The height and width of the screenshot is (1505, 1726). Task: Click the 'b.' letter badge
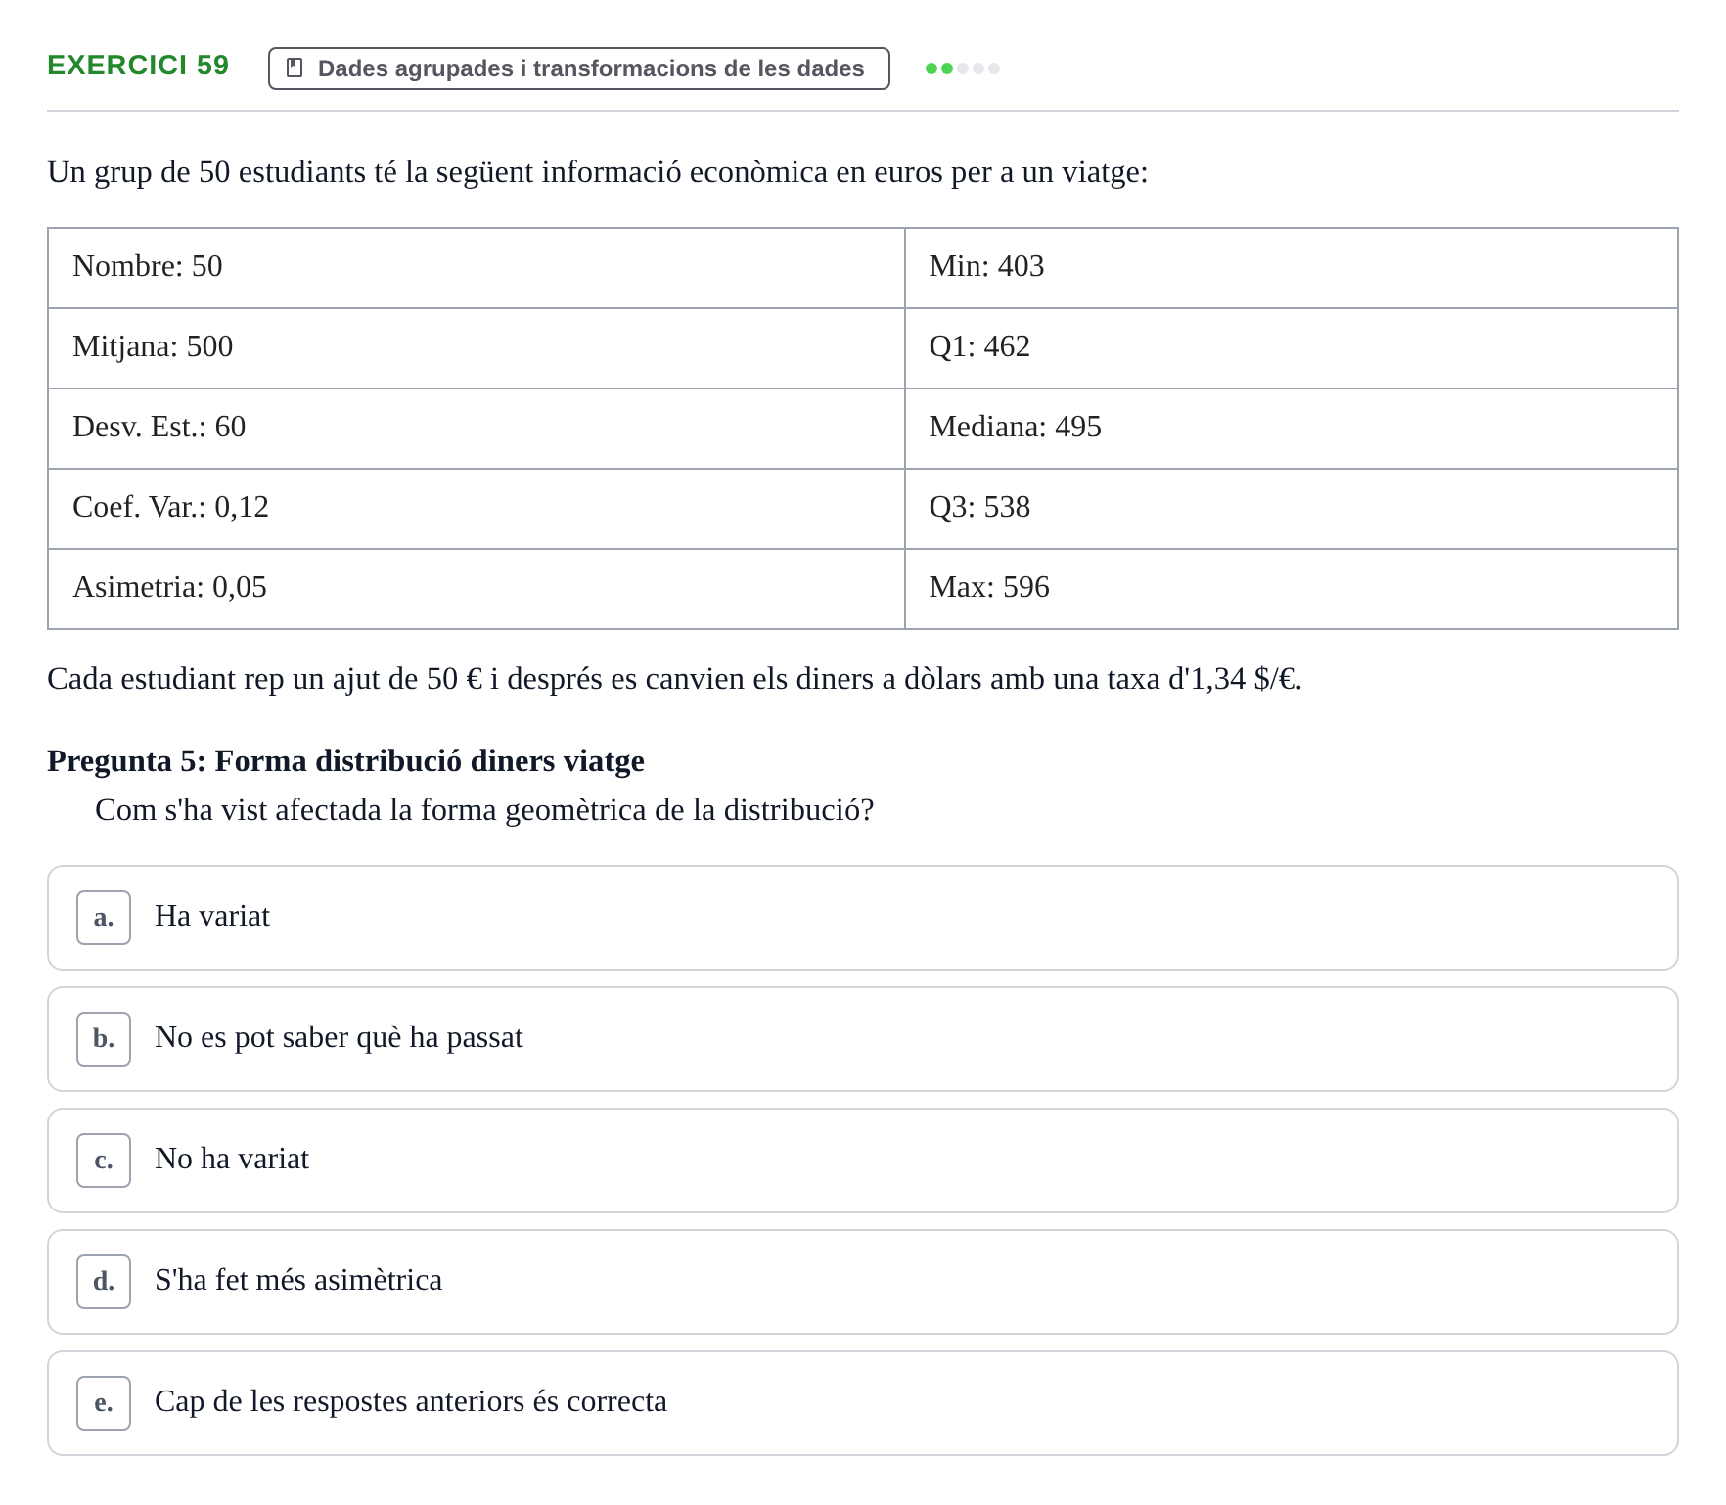[x=104, y=1039]
